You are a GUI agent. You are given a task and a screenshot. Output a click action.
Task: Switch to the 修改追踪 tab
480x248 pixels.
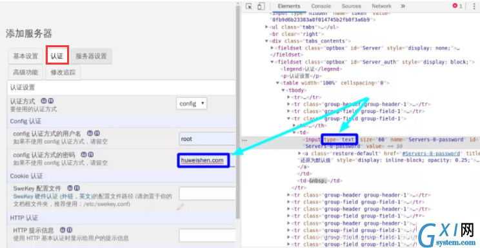63,72
